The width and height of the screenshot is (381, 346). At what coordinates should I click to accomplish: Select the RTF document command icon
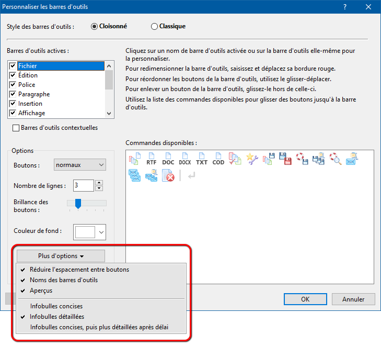coord(152,159)
